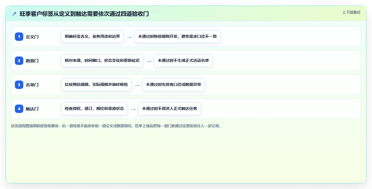Click the box 未通过时暂停规则开发，避免需求口径不一致

pyautogui.click(x=177, y=37)
